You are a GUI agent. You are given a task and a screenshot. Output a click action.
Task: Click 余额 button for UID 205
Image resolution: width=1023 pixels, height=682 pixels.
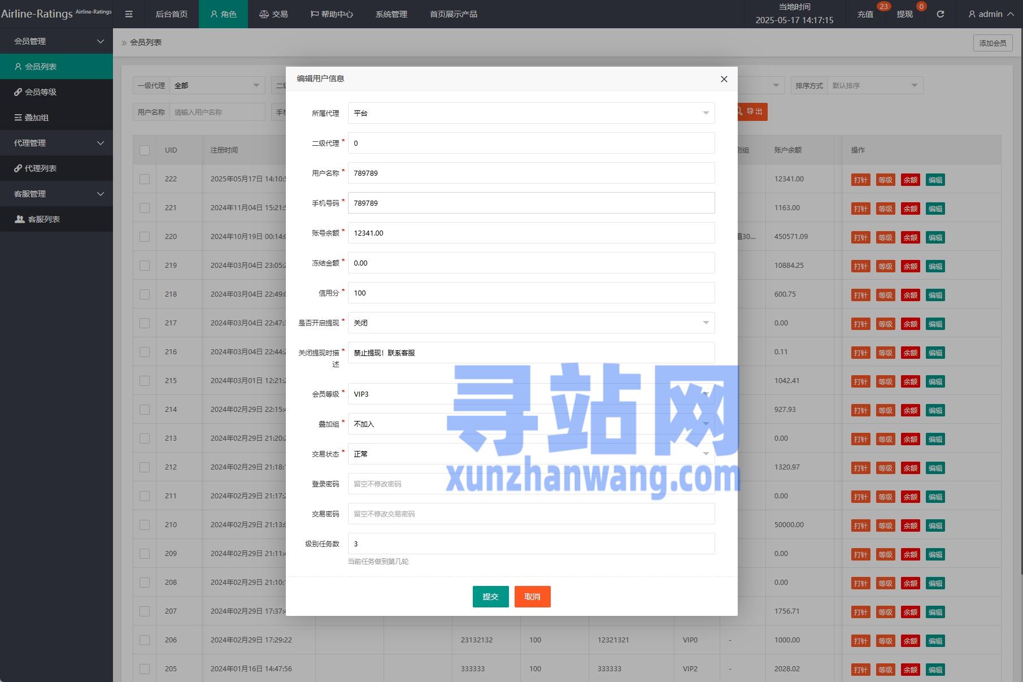coord(910,670)
